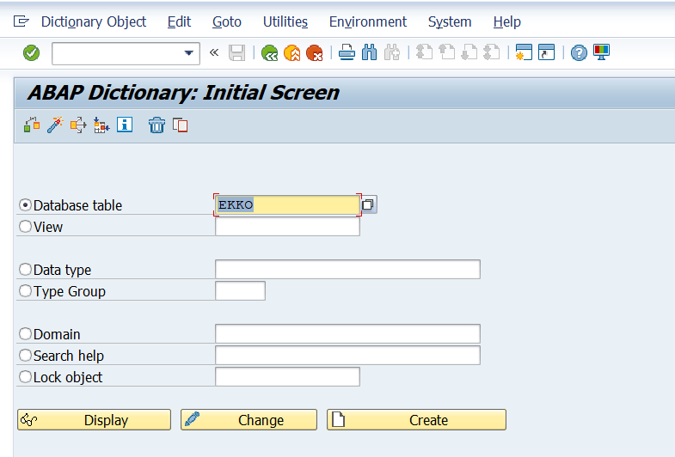Open the Customize Local Layout monitor icon

(601, 53)
